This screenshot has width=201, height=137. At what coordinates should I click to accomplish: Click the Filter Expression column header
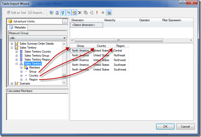177,20
